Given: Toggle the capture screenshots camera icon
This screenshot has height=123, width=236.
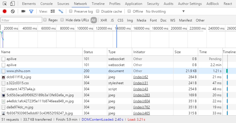Looking at the screenshot, I should (x=23, y=11).
